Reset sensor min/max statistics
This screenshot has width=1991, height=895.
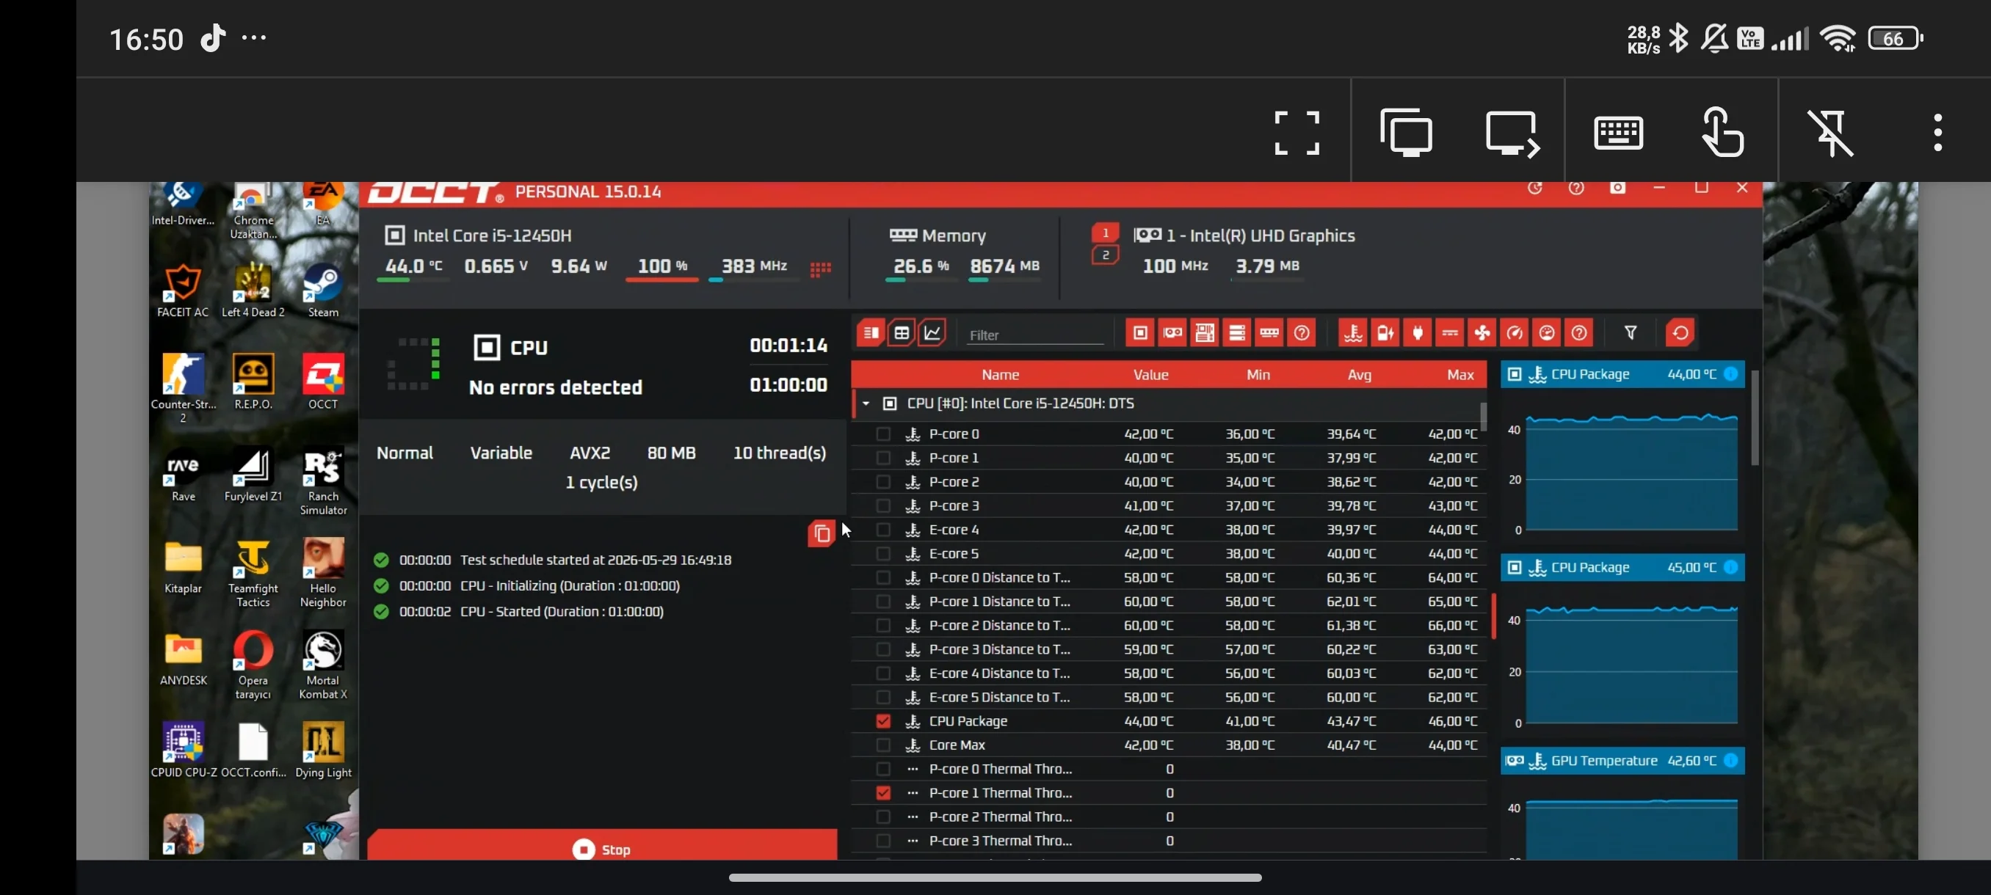point(1680,333)
